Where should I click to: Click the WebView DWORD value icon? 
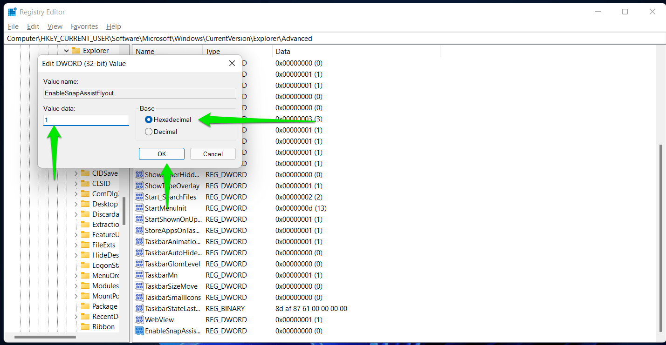pos(139,320)
